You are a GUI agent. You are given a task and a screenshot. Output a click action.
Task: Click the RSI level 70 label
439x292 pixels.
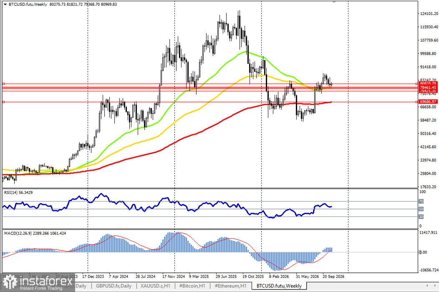(x=421, y=201)
